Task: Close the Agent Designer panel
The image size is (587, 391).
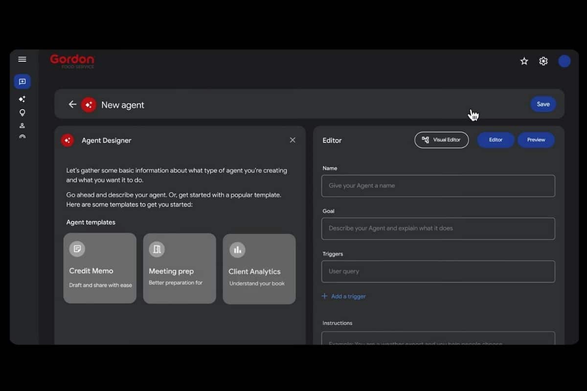Action: coord(293,140)
